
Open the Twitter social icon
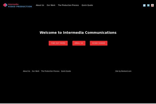144,5
